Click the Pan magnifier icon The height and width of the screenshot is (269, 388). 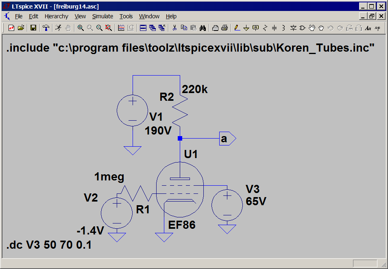tap(90, 28)
